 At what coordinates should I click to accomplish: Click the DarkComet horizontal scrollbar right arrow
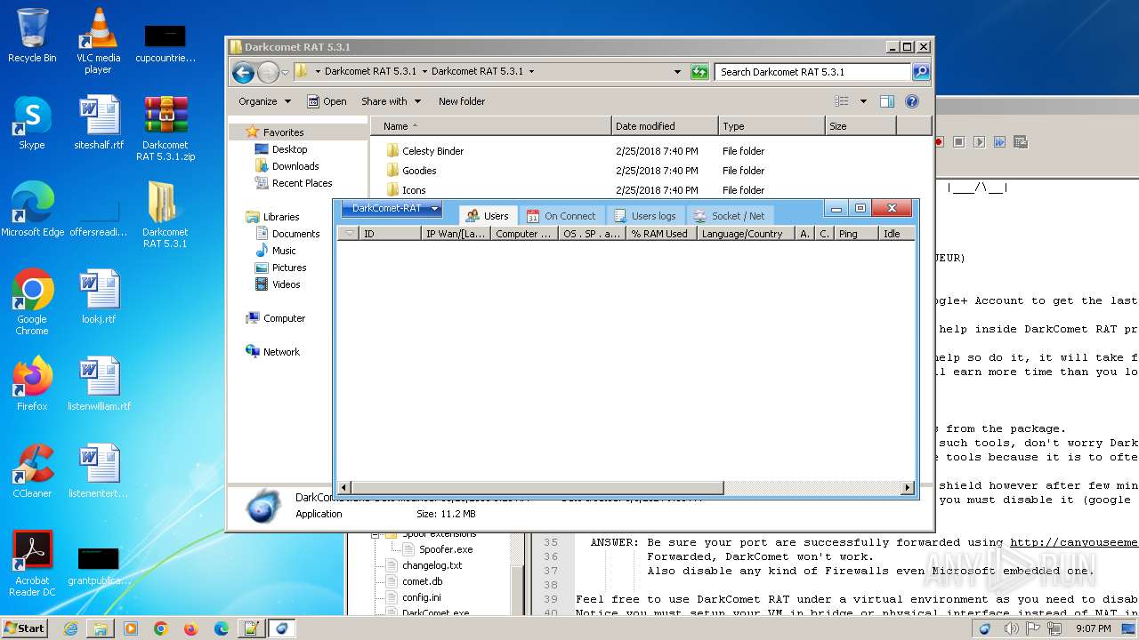(x=908, y=488)
